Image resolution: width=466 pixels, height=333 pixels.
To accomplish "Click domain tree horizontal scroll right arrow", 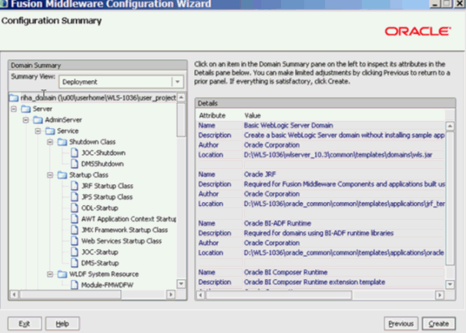I will pos(170,294).
